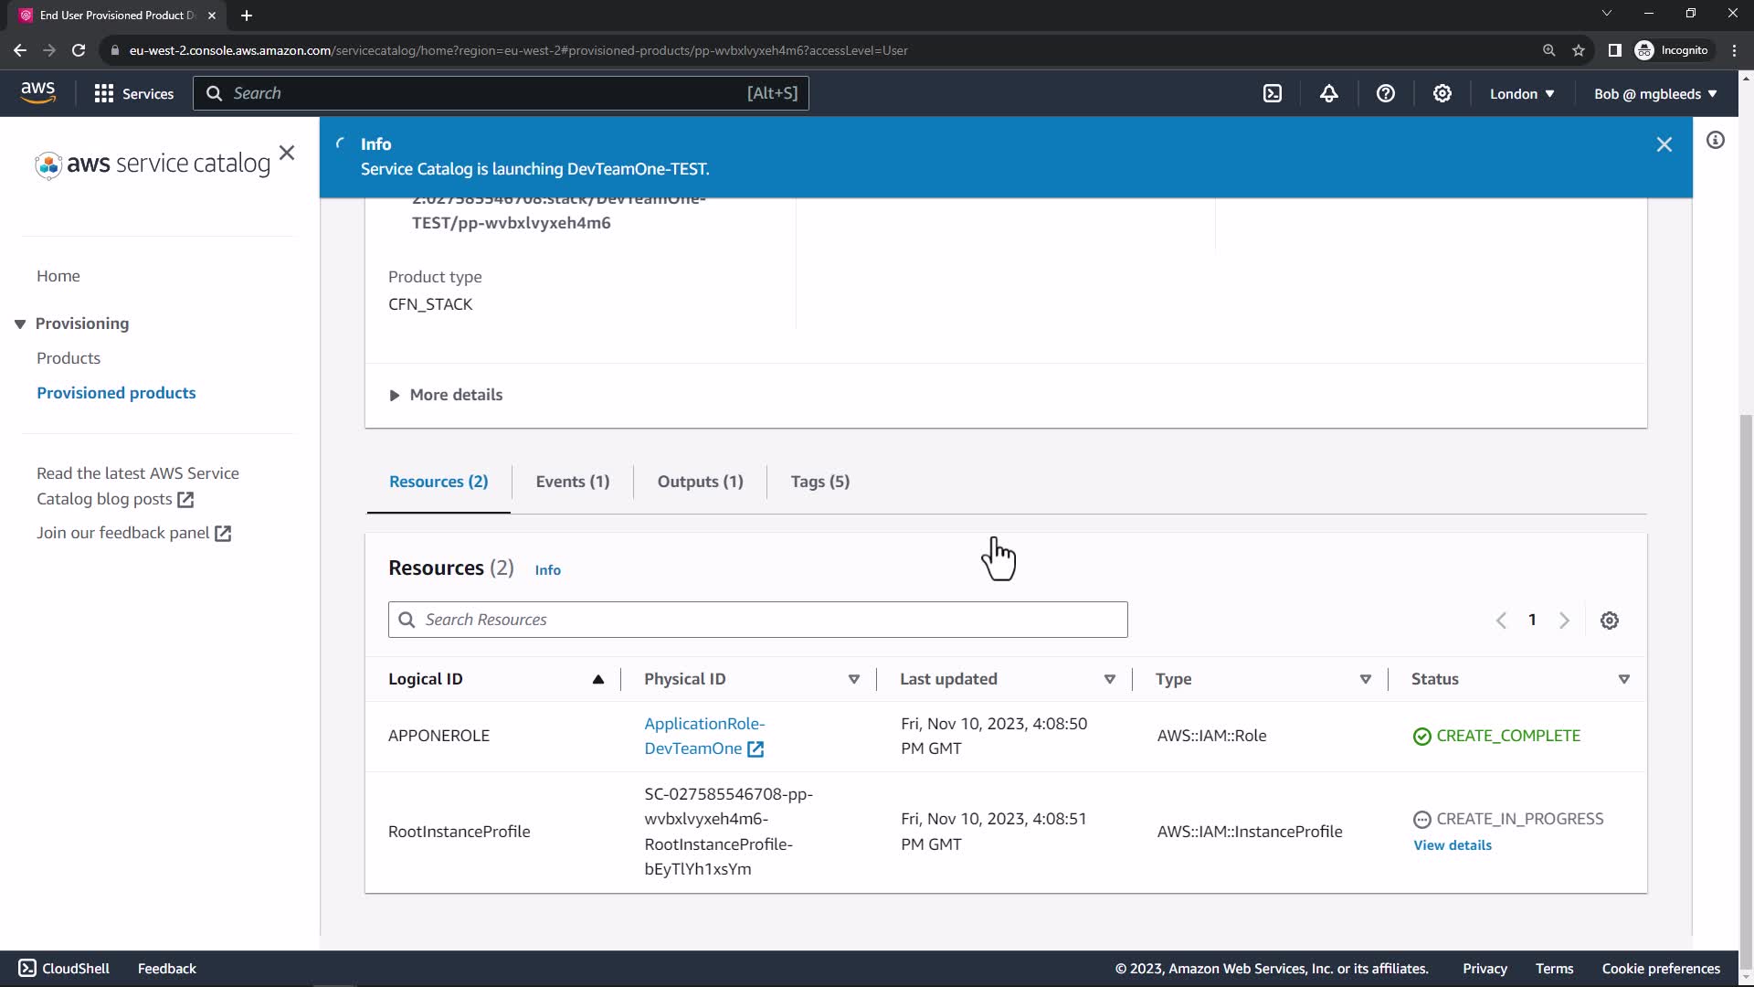The width and height of the screenshot is (1754, 987).
Task: Open the info panel icon at the right edge
Action: tap(1716, 140)
